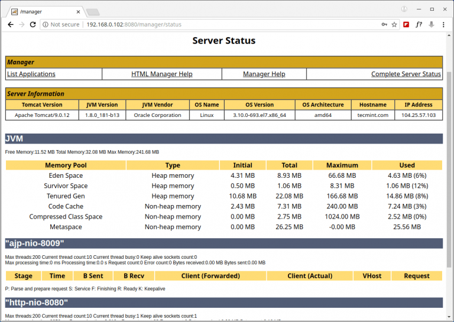Bookmark this page with the star icon
This screenshot has height=322, width=454.
[394, 25]
